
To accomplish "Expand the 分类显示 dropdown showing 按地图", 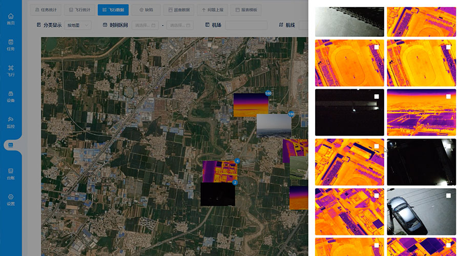I will point(78,25).
